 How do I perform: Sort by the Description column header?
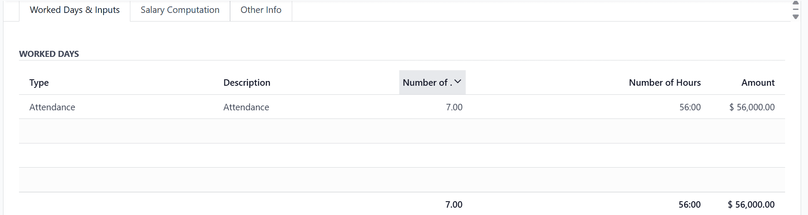click(246, 83)
